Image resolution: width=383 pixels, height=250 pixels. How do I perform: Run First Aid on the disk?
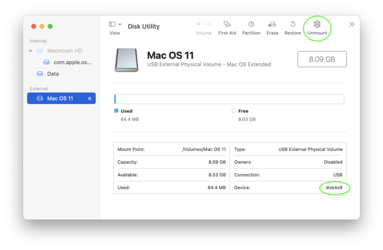pos(227,28)
